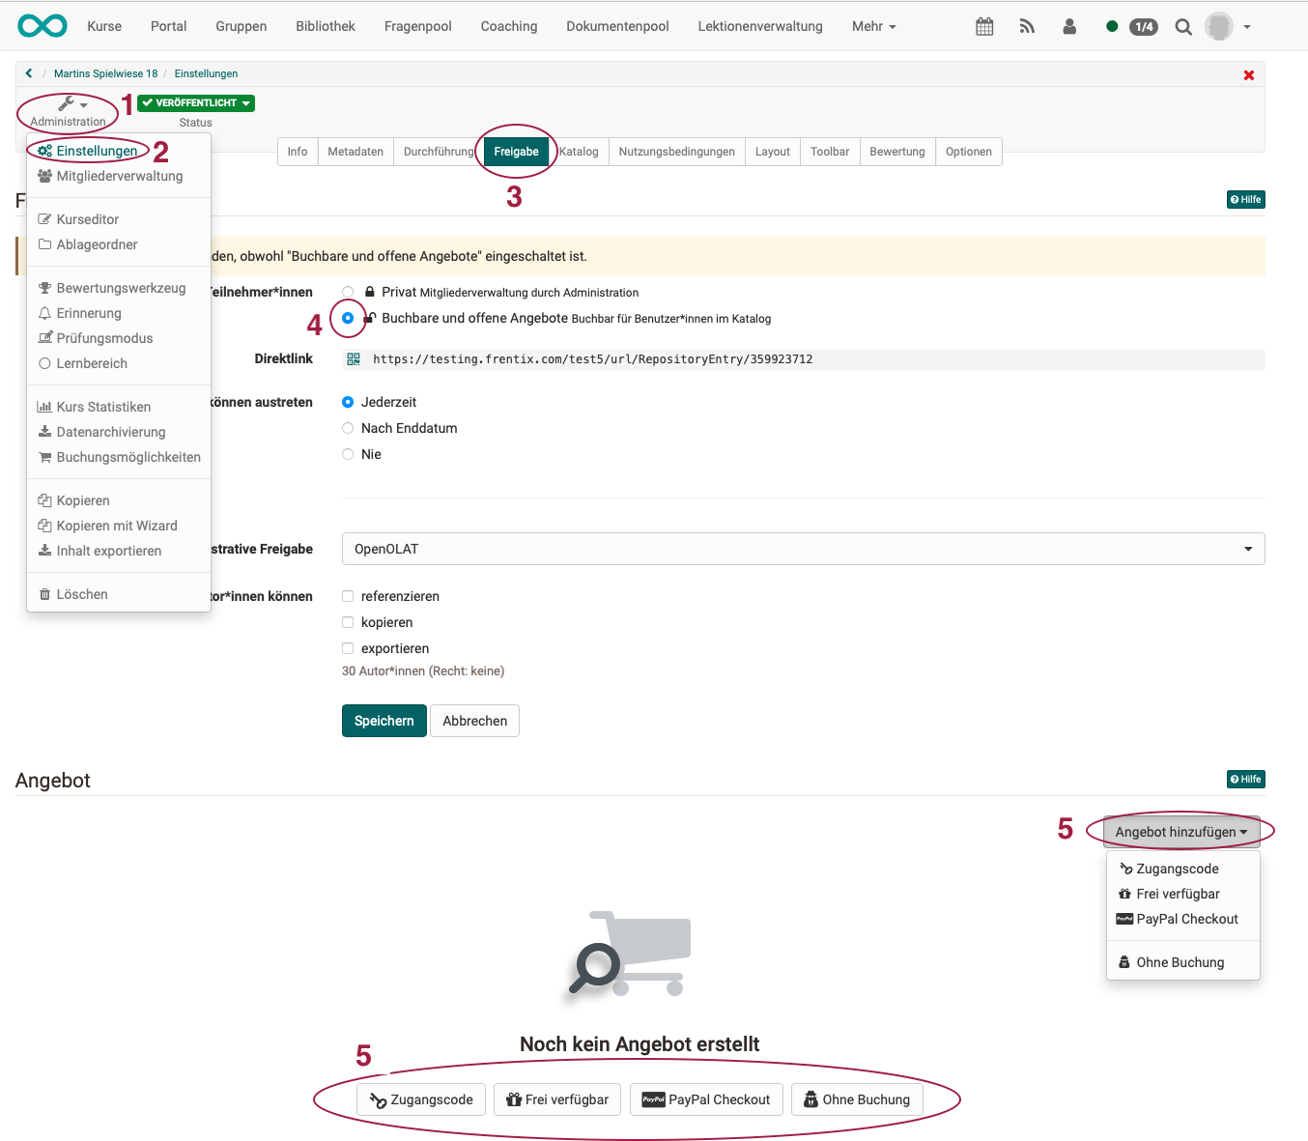Viewport: 1308px width, 1141px height.
Task: Click the PayPal Checkout button
Action: tap(706, 1099)
